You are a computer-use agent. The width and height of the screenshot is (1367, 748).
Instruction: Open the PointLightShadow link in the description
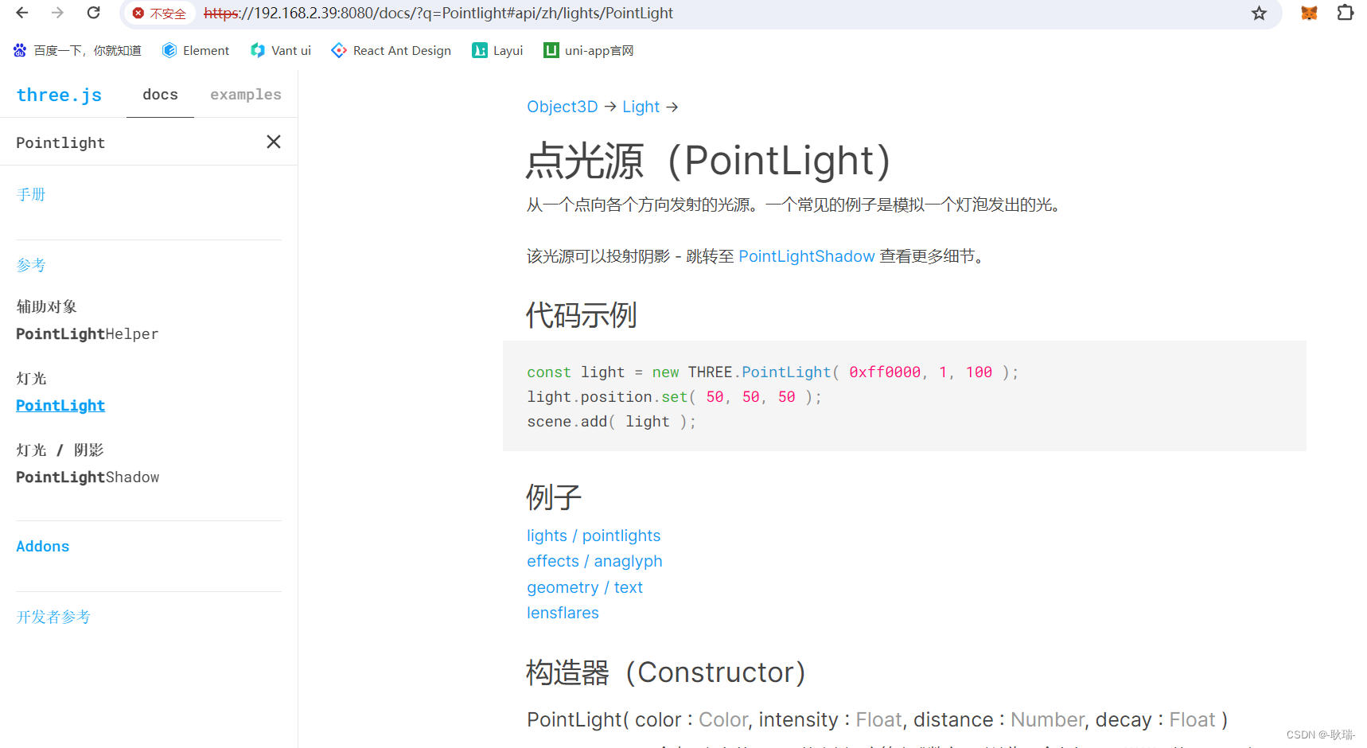[807, 256]
